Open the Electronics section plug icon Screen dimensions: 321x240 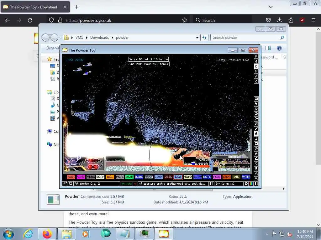256,104
